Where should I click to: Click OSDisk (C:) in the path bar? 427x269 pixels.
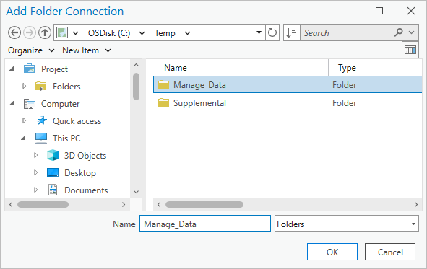point(109,33)
